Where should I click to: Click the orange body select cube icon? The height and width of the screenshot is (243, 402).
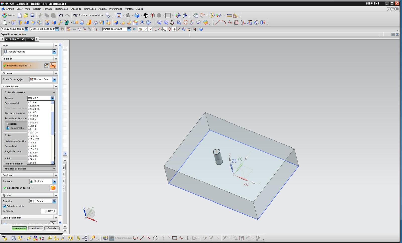click(53, 188)
